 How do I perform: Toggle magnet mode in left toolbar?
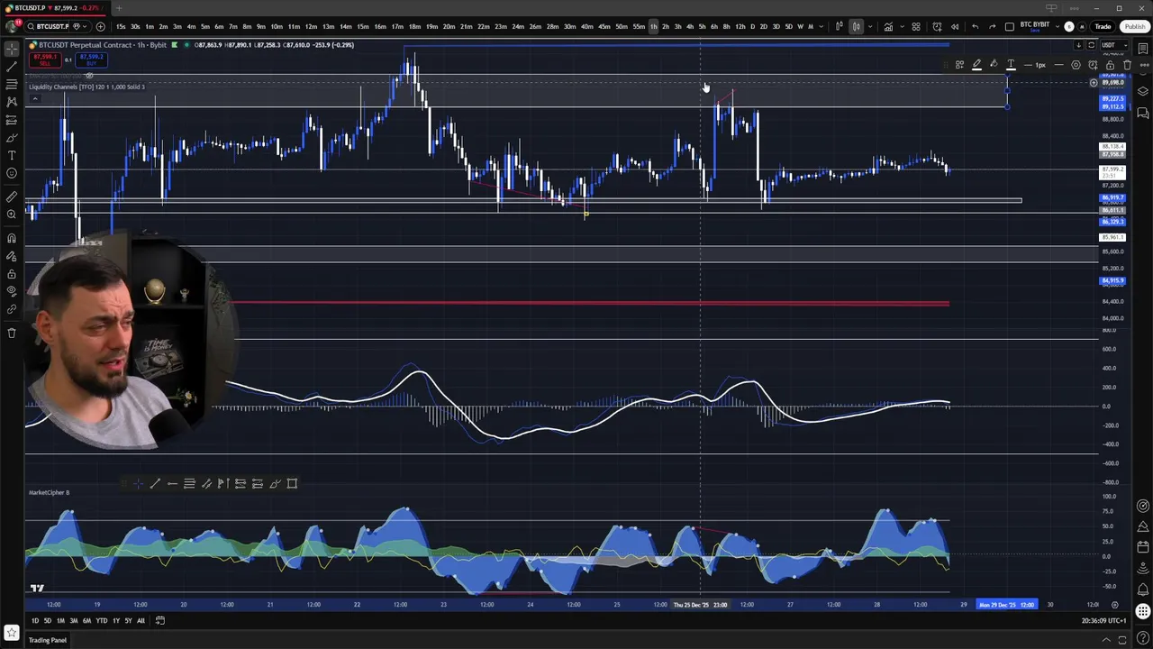click(x=12, y=238)
